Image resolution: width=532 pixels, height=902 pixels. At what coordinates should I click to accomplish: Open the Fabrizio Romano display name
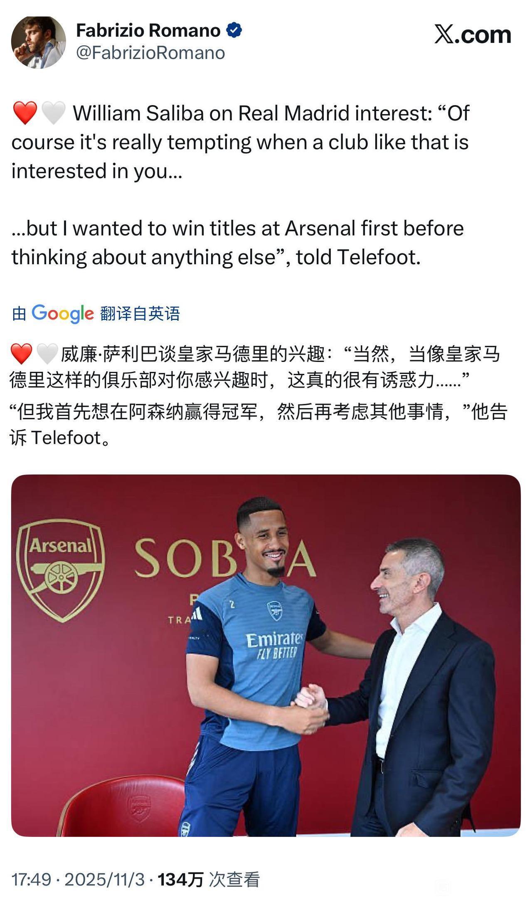tap(148, 30)
